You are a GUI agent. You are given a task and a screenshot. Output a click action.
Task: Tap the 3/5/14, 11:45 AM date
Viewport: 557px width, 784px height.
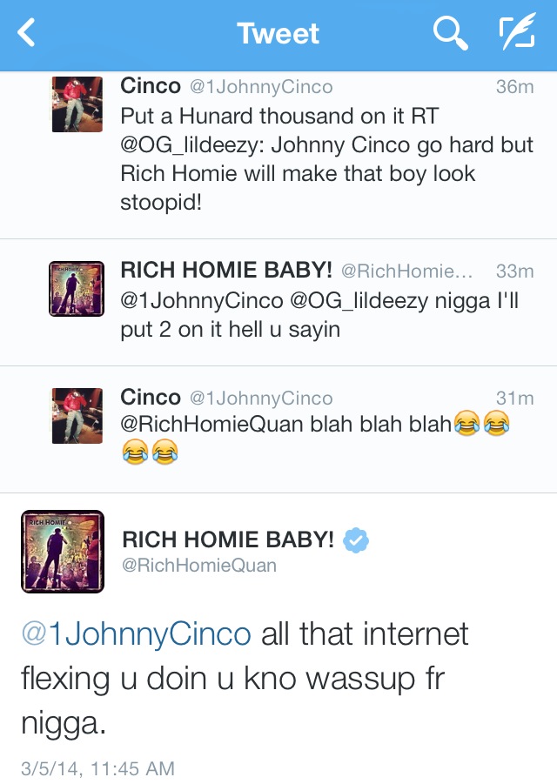pyautogui.click(x=98, y=768)
